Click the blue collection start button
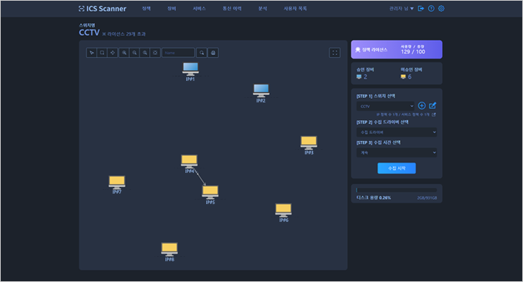This screenshot has height=282, width=523. [x=397, y=168]
